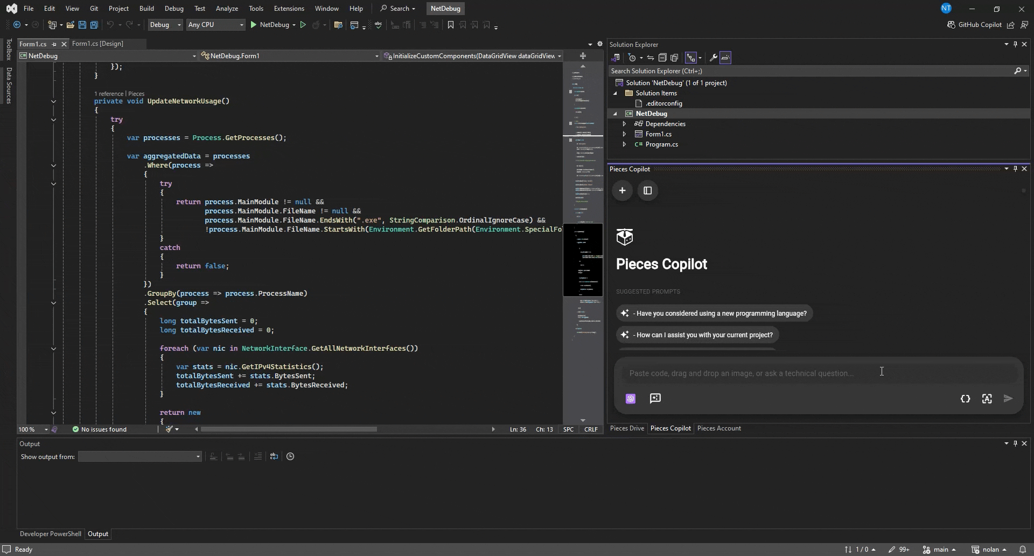The height and width of the screenshot is (556, 1034).
Task: Sync with Active Document arrows icon
Action: [x=651, y=58]
